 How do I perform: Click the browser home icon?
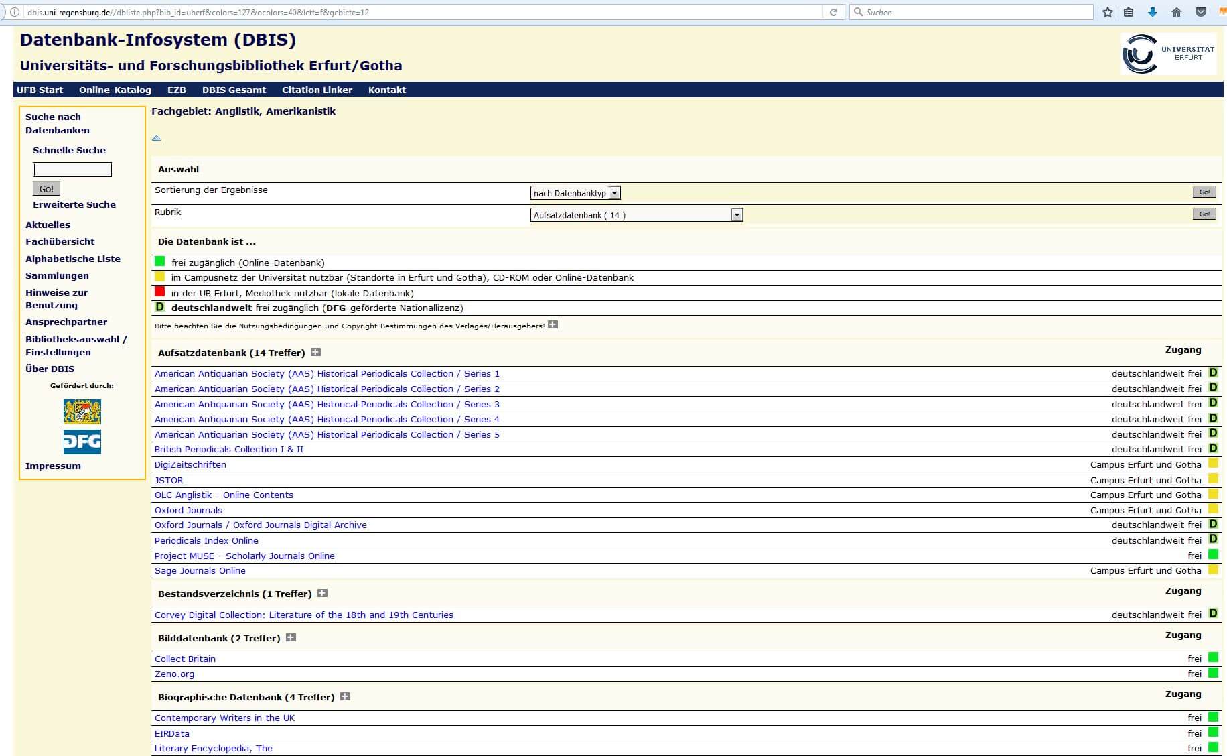[x=1177, y=12]
